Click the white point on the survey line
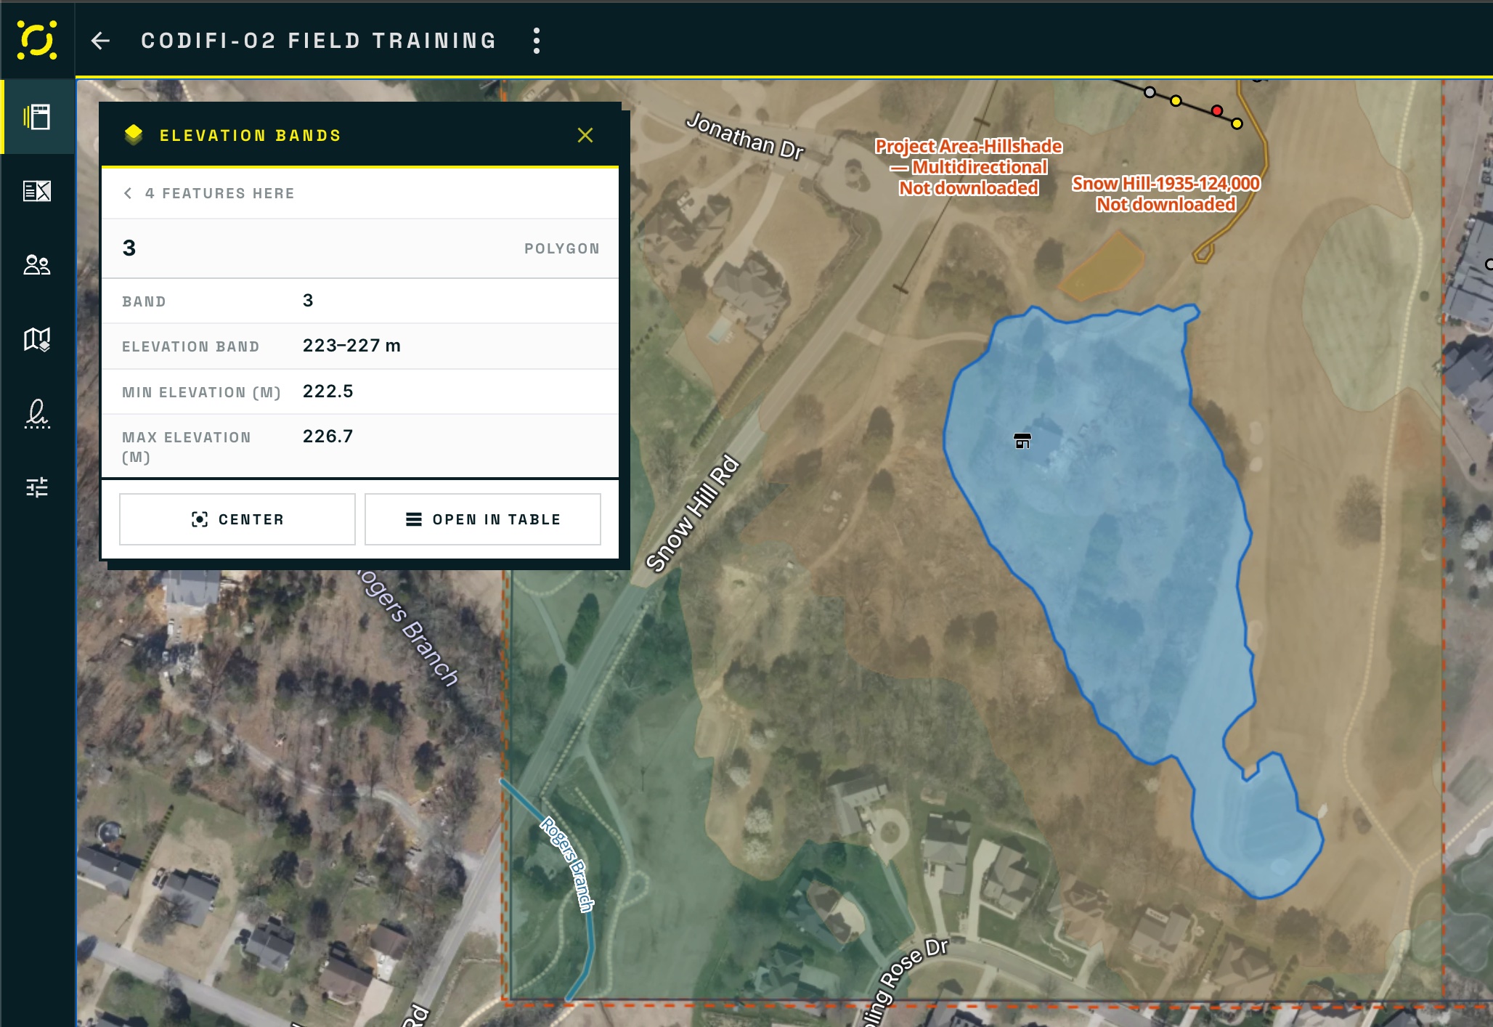 pos(1150,92)
